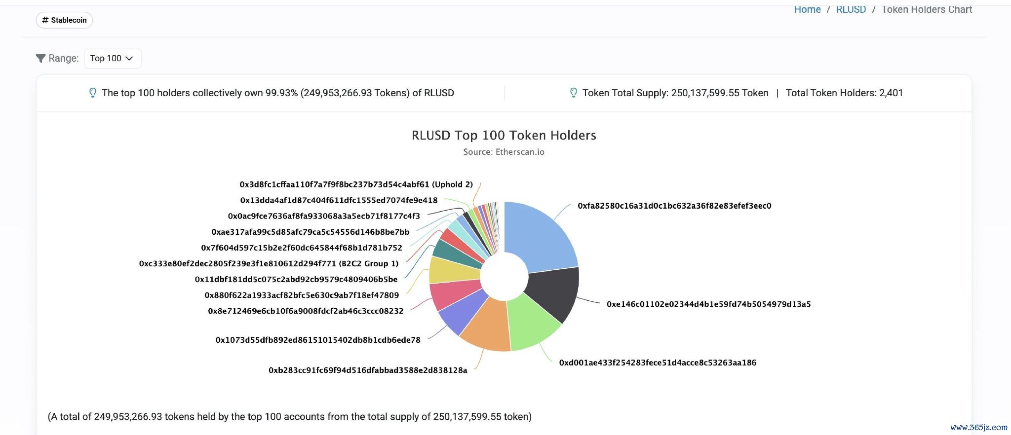Viewport: 1011px width, 435px height.
Task: Open the Top 100 range dropdown
Action: [112, 58]
